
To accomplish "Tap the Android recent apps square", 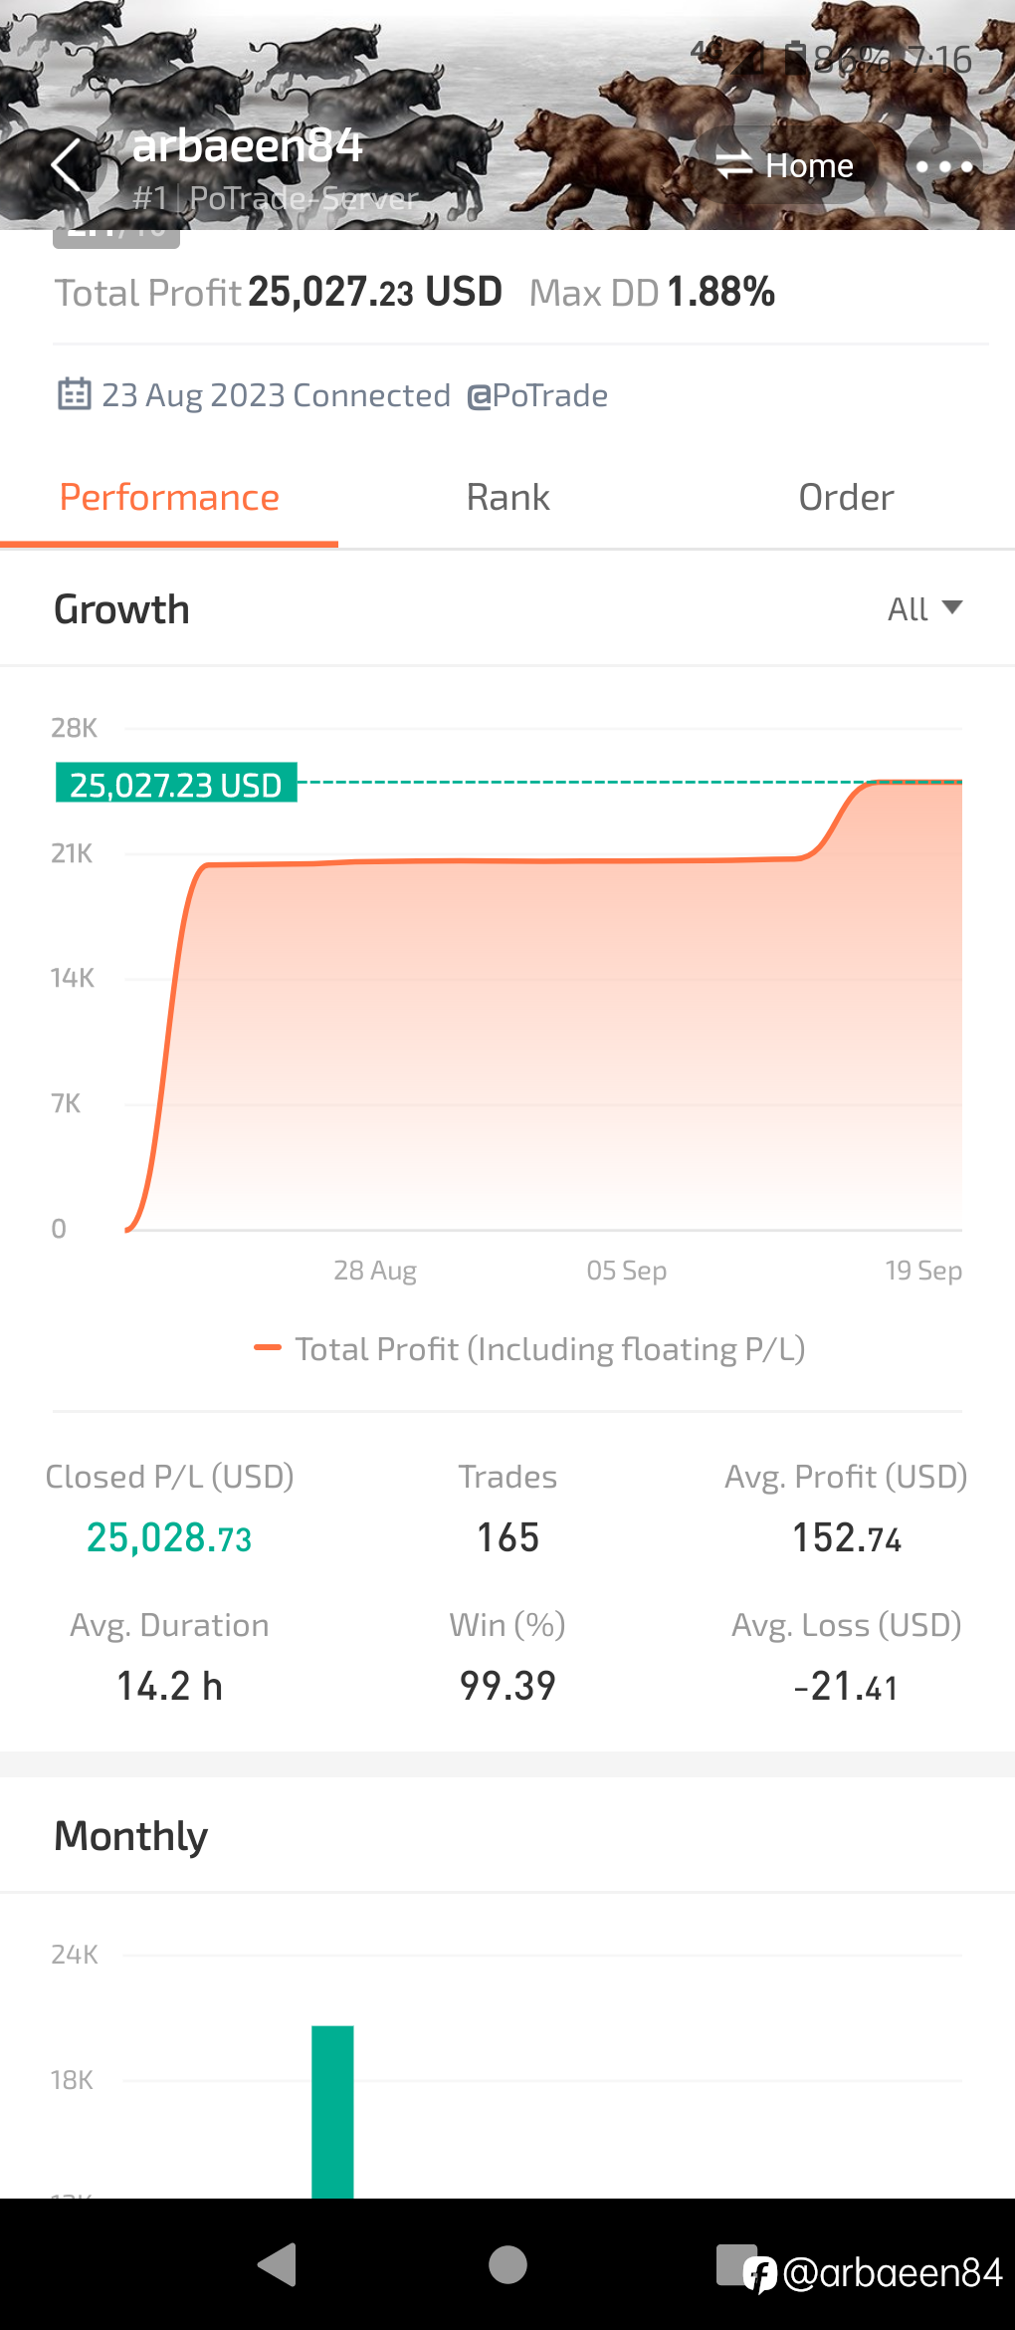I will (x=735, y=2263).
